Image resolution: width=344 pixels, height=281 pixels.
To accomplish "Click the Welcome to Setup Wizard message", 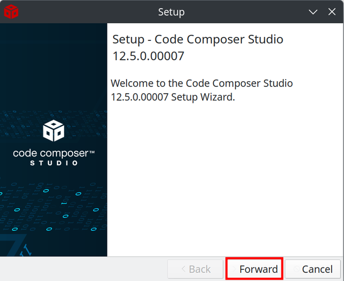I will click(x=202, y=90).
